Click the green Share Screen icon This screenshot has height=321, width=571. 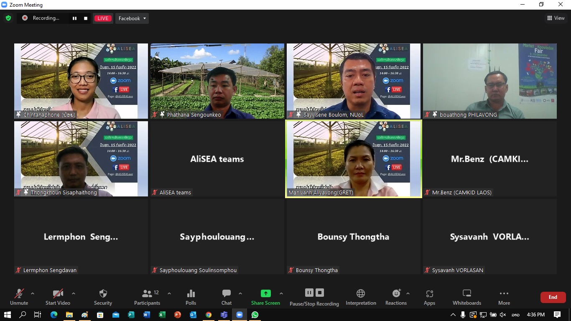[265, 293]
